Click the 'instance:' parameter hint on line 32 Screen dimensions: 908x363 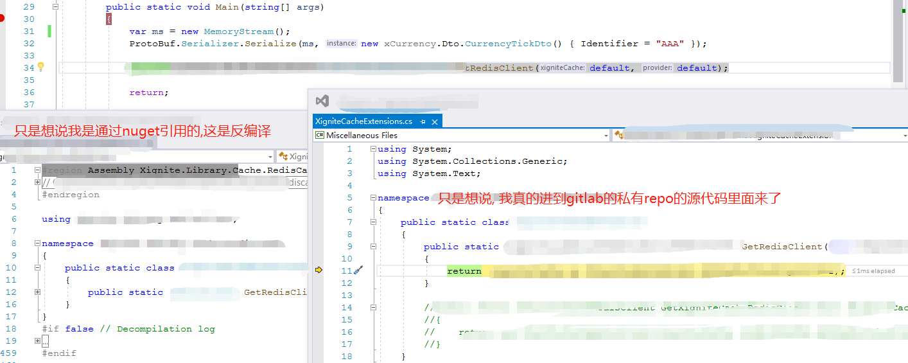coord(341,44)
